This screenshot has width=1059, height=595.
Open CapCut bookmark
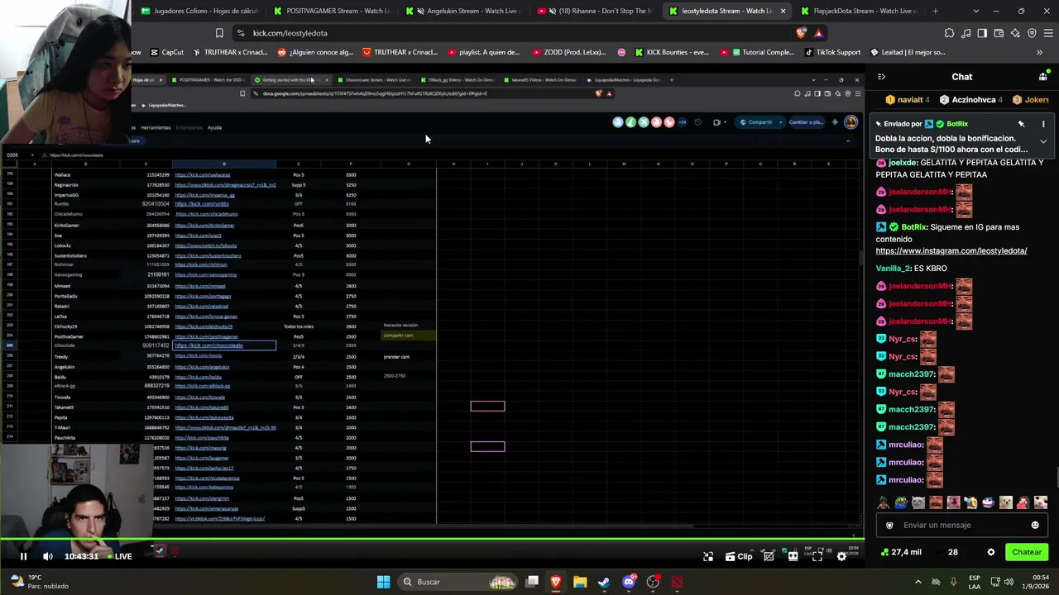pyautogui.click(x=165, y=52)
